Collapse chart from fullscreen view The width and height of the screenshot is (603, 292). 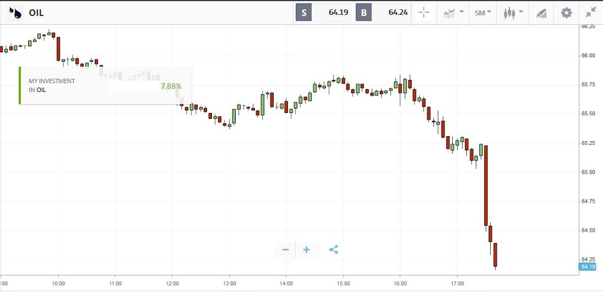[x=591, y=13]
